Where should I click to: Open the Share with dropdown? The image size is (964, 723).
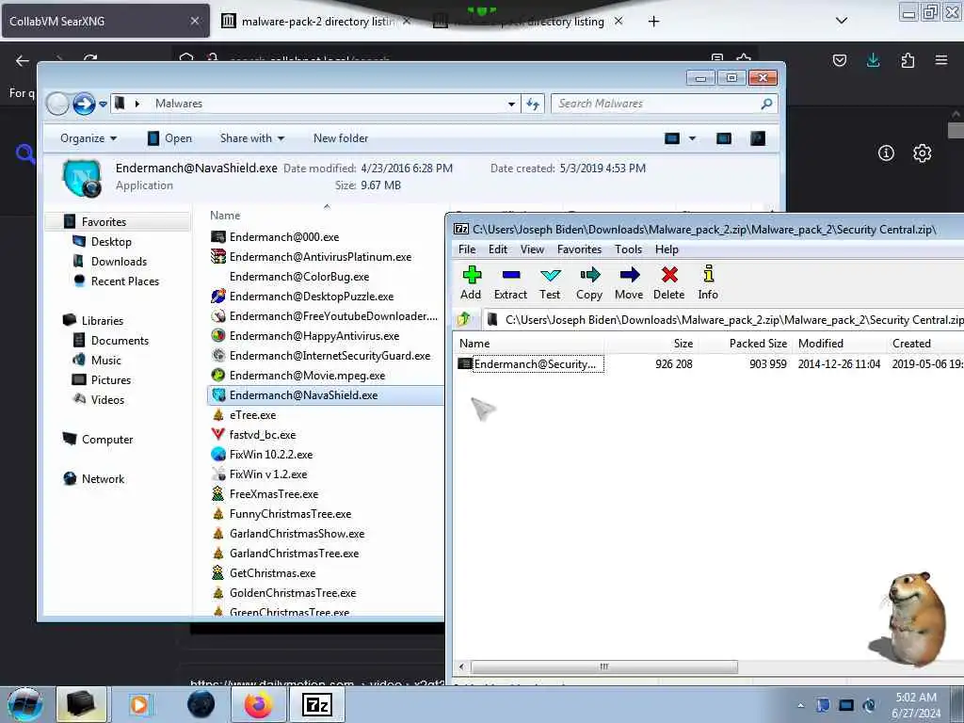[x=252, y=138]
